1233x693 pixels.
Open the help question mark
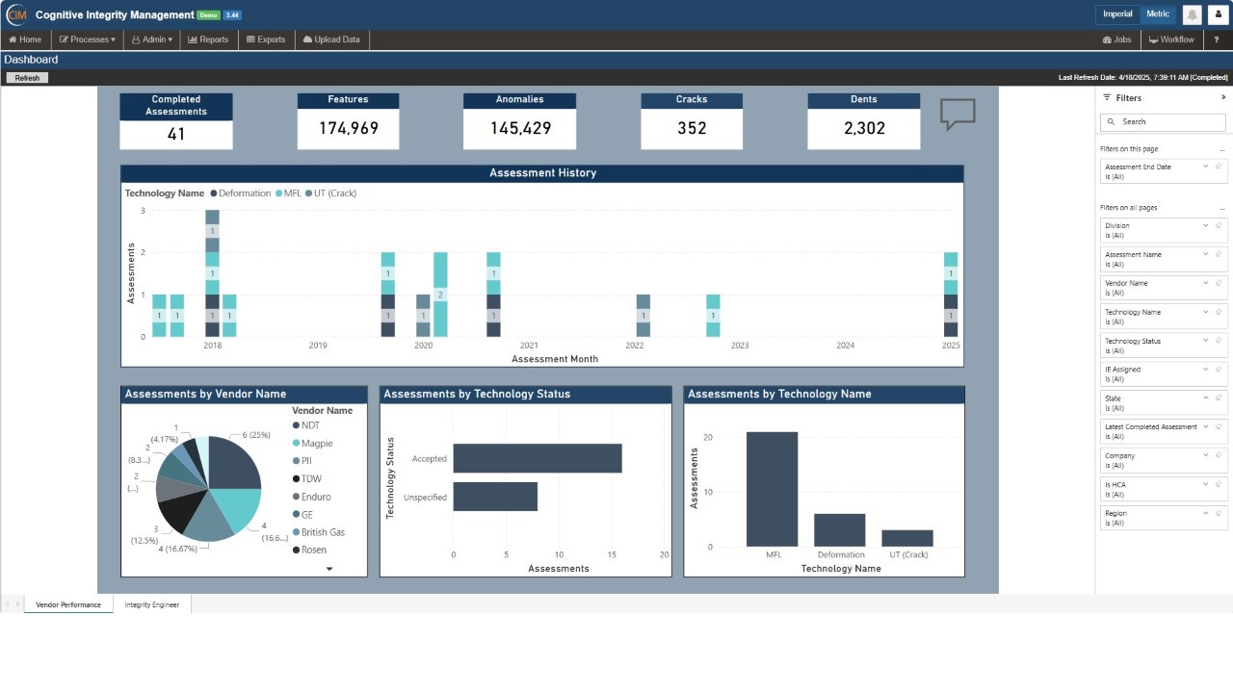coord(1217,39)
